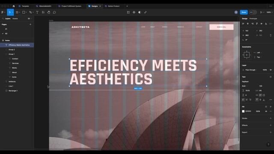Toggle constrain proportions icon
Image resolution: width=274 pixels, height=154 pixels.
pos(271,35)
